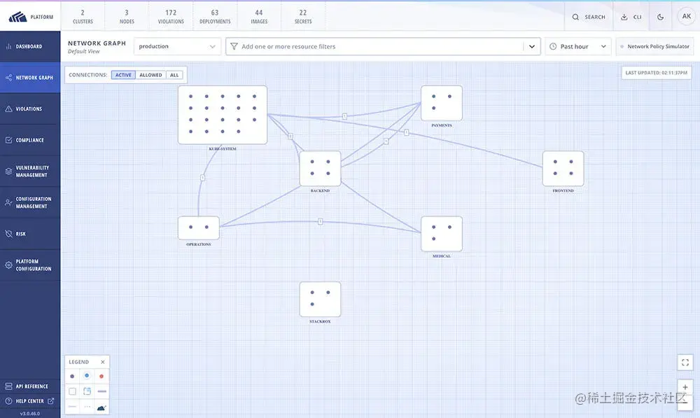Click the Violations warning triangle icon
The width and height of the screenshot is (700, 418).
coord(8,109)
